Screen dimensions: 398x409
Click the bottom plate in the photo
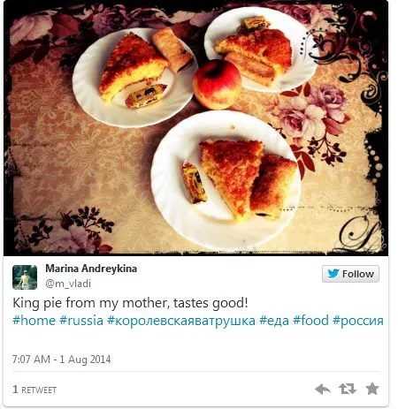[x=226, y=180]
